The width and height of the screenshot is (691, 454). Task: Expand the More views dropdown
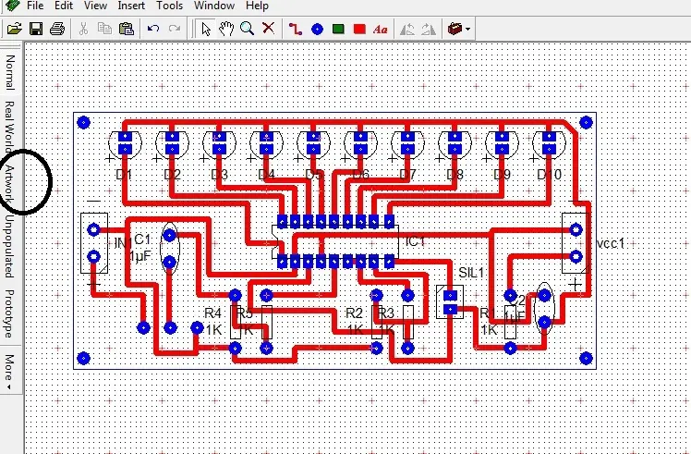click(x=9, y=372)
